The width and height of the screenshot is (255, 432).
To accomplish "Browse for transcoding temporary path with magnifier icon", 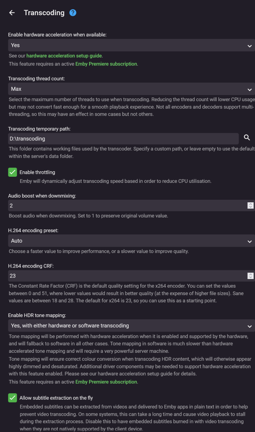I will [x=247, y=138].
